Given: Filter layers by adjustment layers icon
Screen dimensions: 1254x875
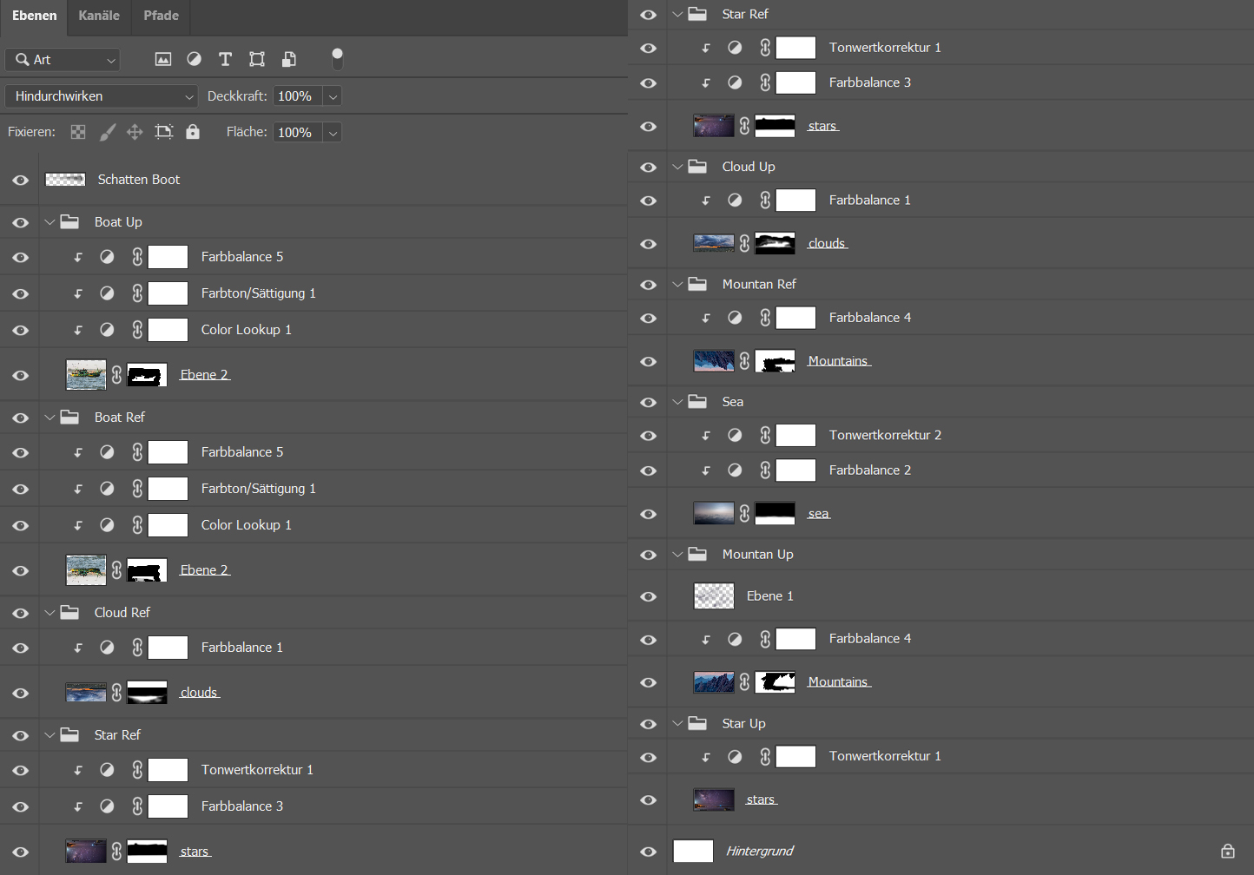Looking at the screenshot, I should point(194,59).
